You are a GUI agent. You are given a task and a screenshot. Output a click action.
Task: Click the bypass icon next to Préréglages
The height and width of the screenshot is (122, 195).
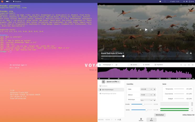coord(117,65)
